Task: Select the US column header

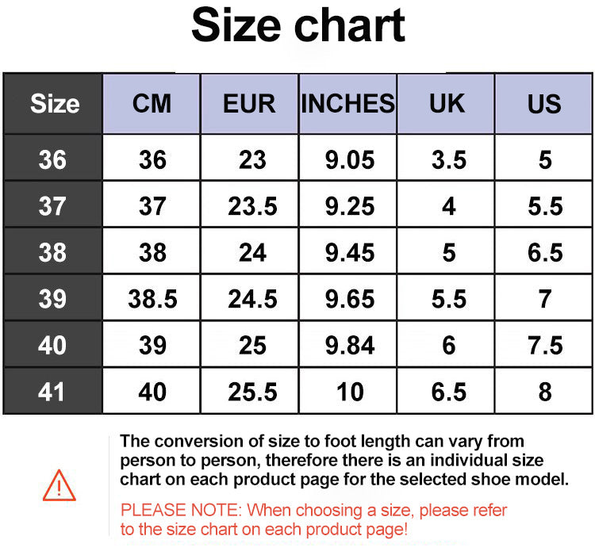Action: [543, 104]
